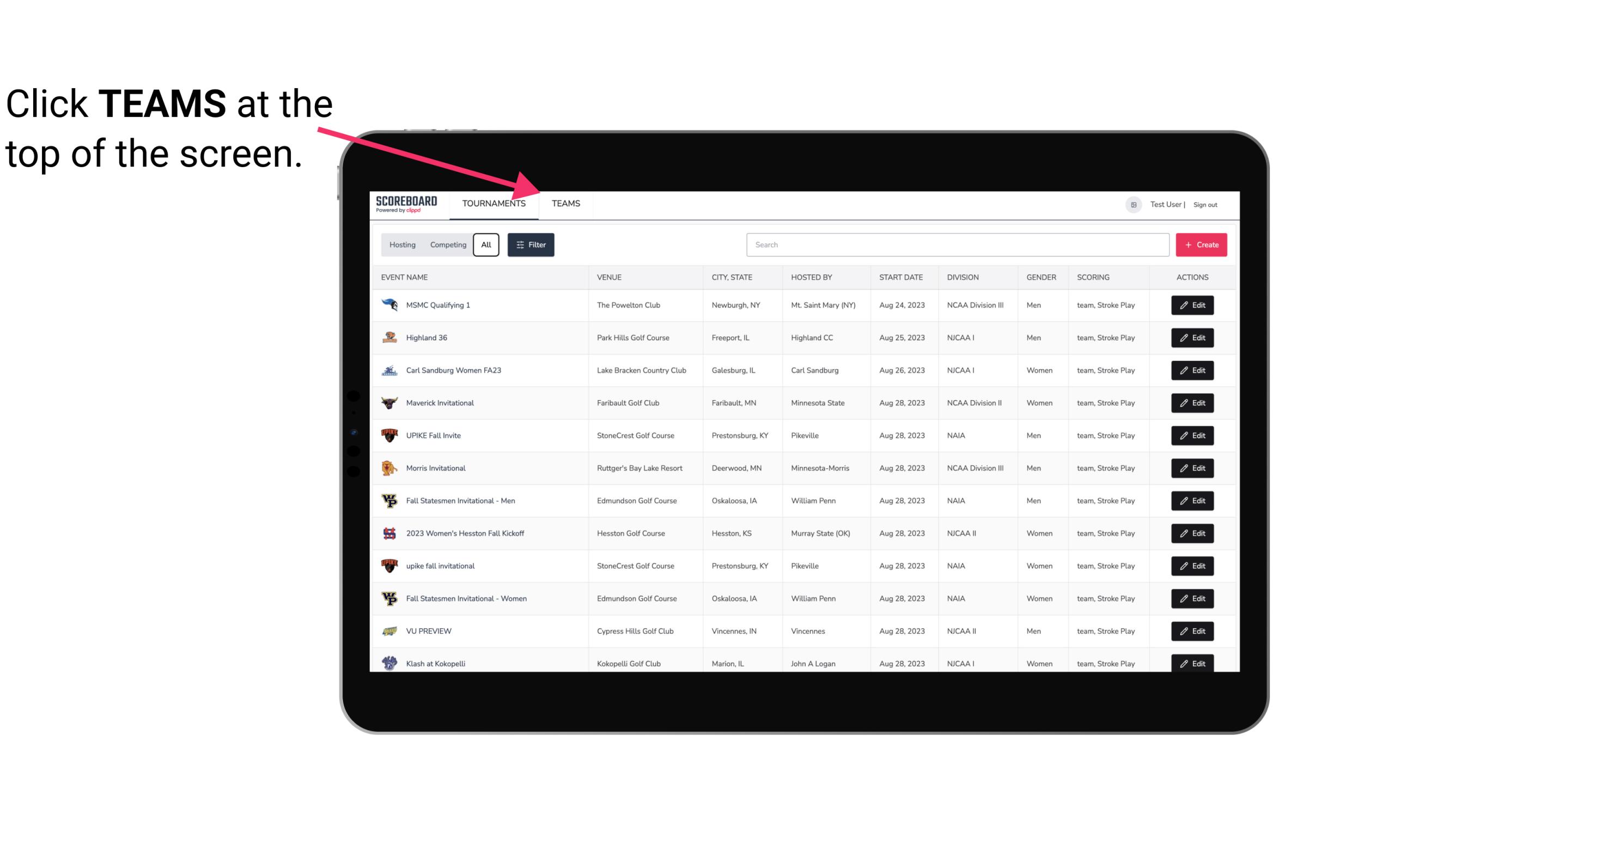
Task: Toggle the Hosting filter tab
Action: [402, 245]
